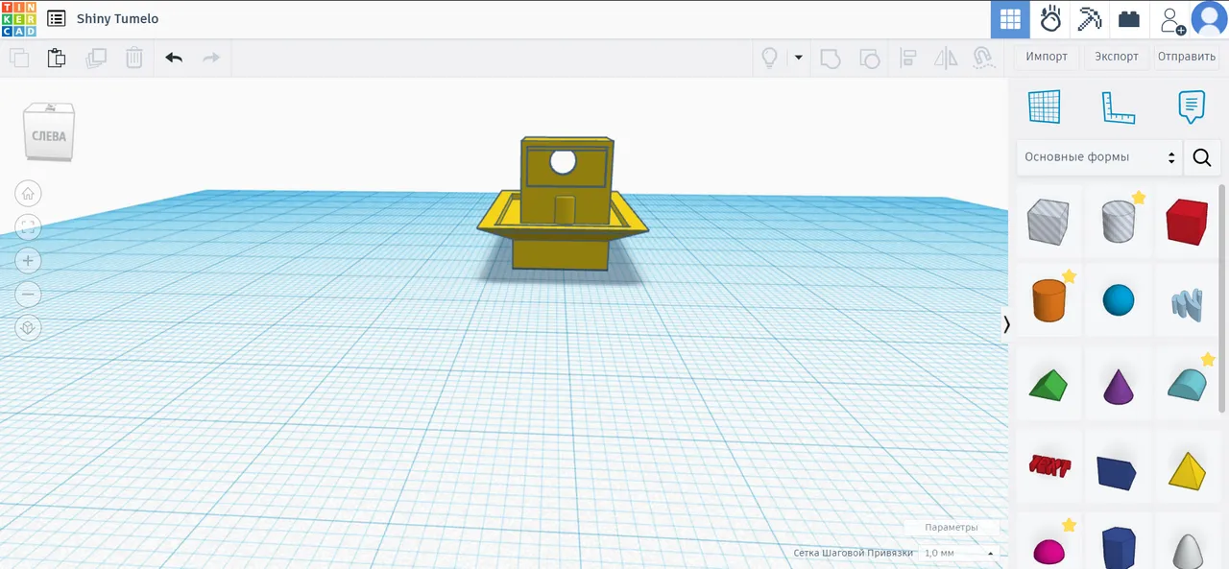1229x569 pixels.
Task: Open the snap grid 1,0 мм dropdown
Action: [957, 554]
